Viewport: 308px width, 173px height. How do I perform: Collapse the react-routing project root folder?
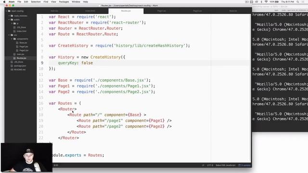pos(6,11)
